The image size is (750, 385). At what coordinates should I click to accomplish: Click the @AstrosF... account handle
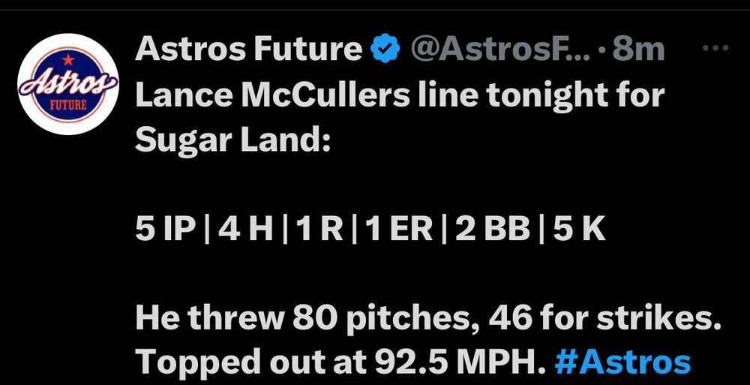tap(501, 50)
